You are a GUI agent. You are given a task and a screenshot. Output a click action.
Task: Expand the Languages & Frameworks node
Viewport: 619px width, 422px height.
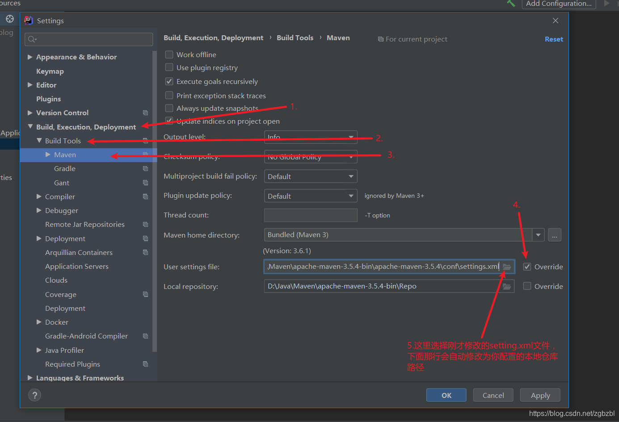pyautogui.click(x=30, y=378)
